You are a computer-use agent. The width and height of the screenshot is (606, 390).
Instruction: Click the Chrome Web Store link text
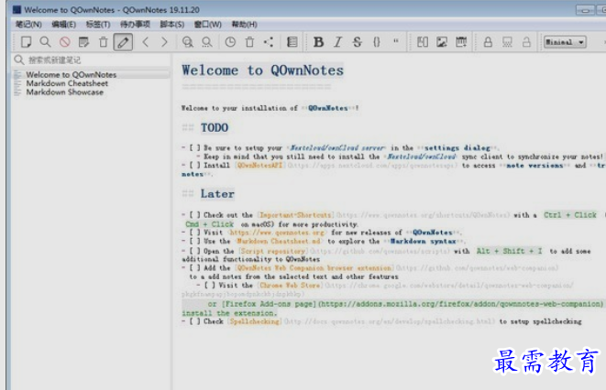tap(290, 286)
